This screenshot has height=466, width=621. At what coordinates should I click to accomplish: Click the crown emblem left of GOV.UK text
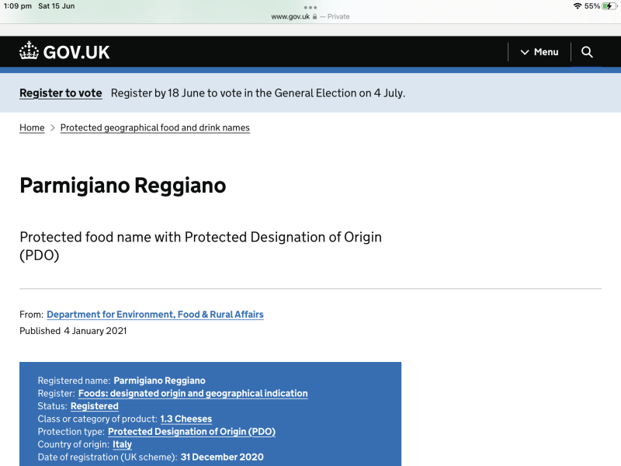(29, 50)
